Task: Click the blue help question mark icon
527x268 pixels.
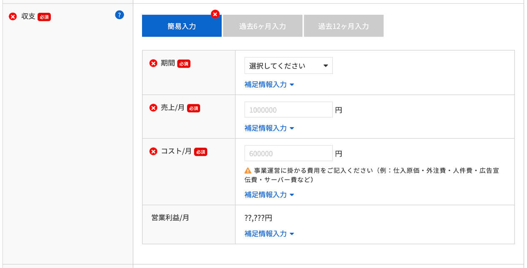Action: tap(119, 15)
